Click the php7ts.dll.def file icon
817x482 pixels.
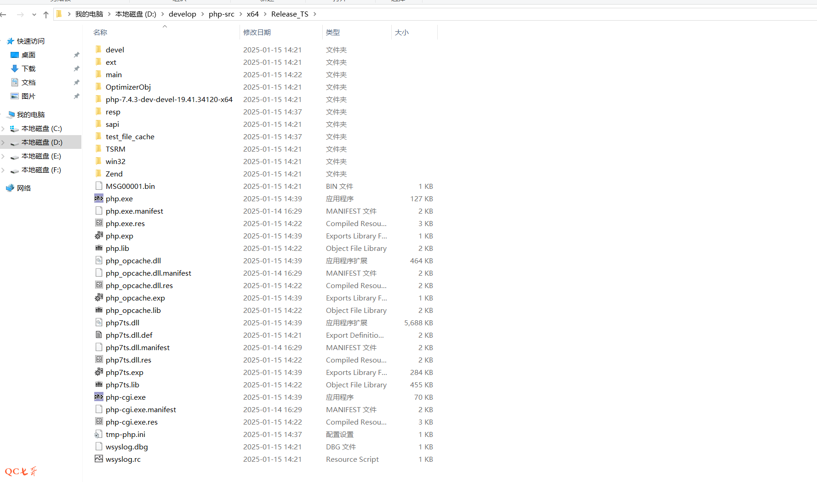pos(98,335)
